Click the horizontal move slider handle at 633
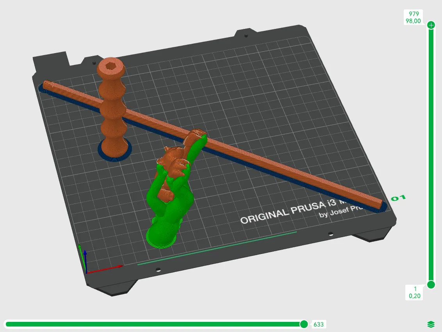Image resolution: width=442 pixels, height=332 pixels. (x=304, y=324)
